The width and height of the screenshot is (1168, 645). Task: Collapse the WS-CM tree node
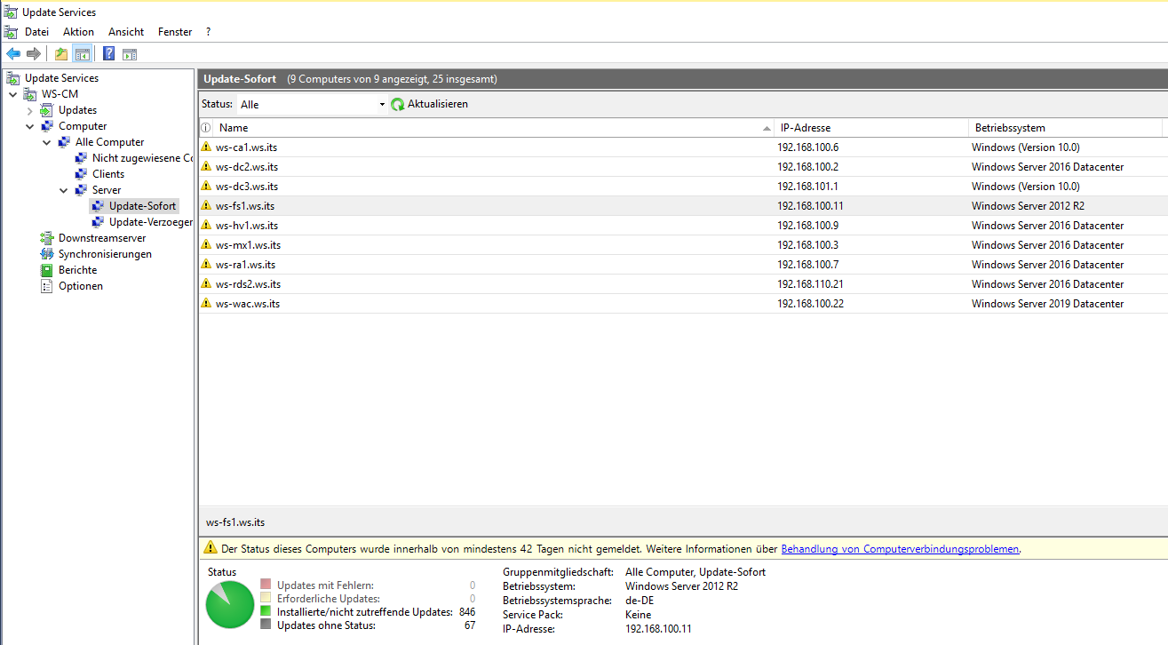(x=13, y=94)
